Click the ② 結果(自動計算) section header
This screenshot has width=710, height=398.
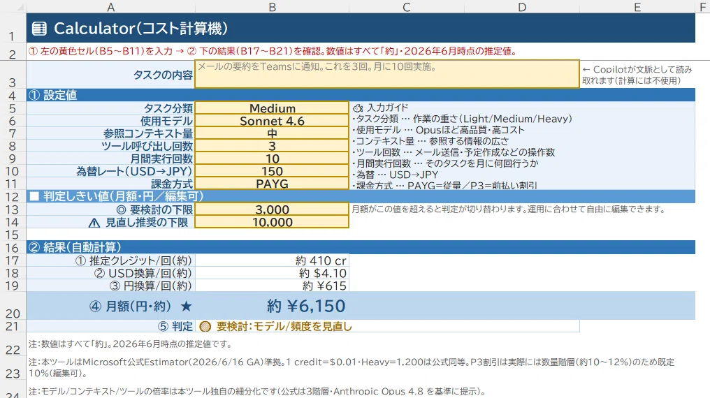(361, 247)
